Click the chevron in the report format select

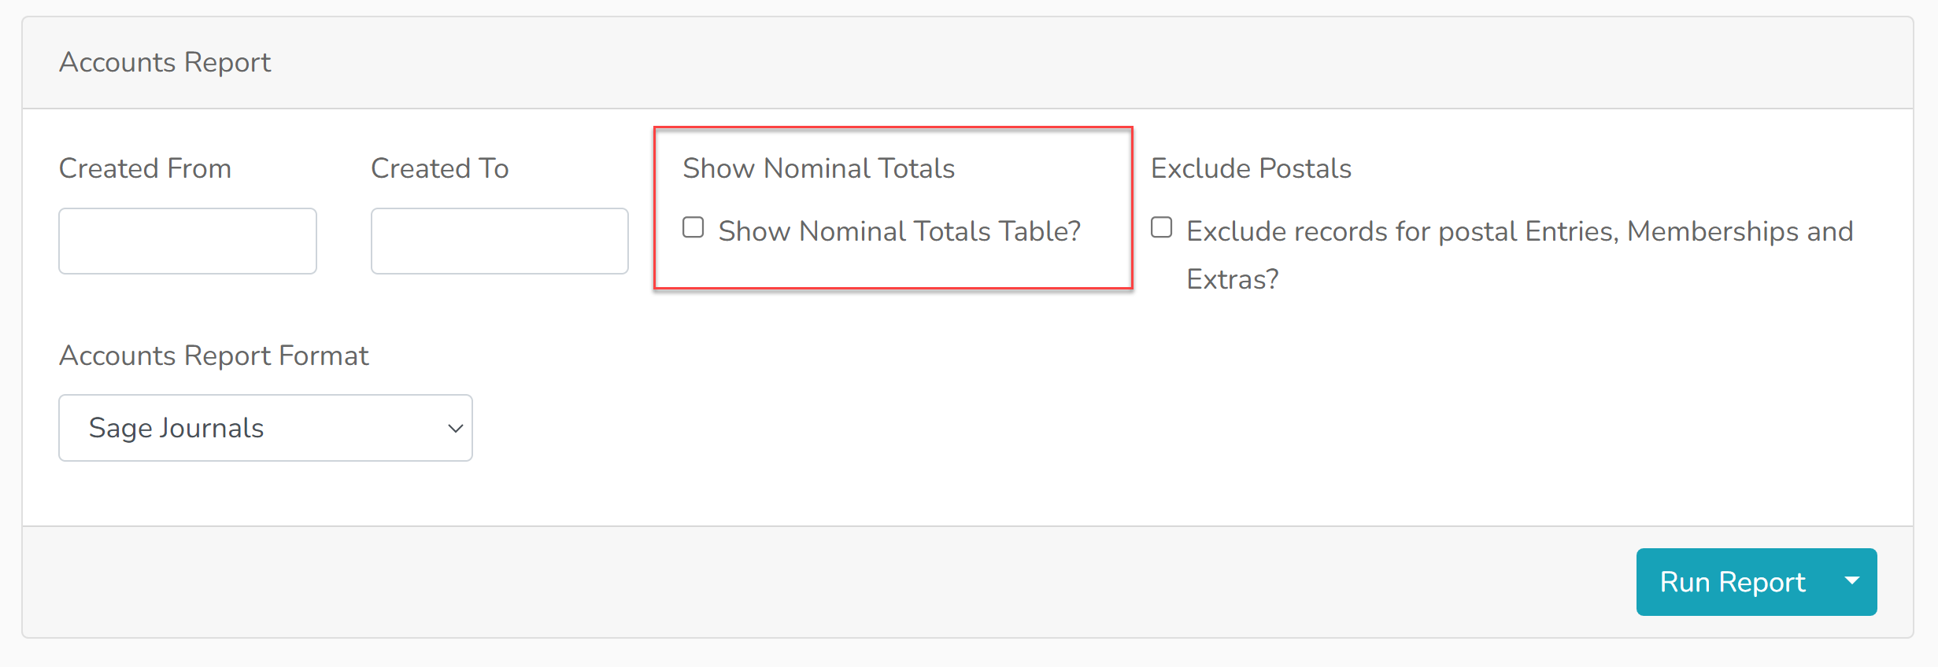[455, 429]
